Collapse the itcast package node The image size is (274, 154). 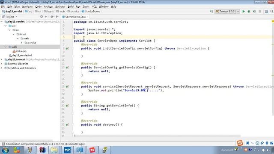tap(14, 34)
